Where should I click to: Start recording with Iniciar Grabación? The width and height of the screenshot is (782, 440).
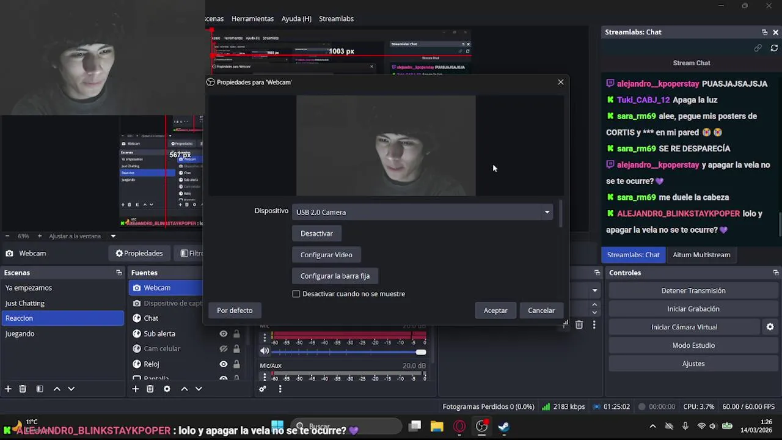(693, 309)
